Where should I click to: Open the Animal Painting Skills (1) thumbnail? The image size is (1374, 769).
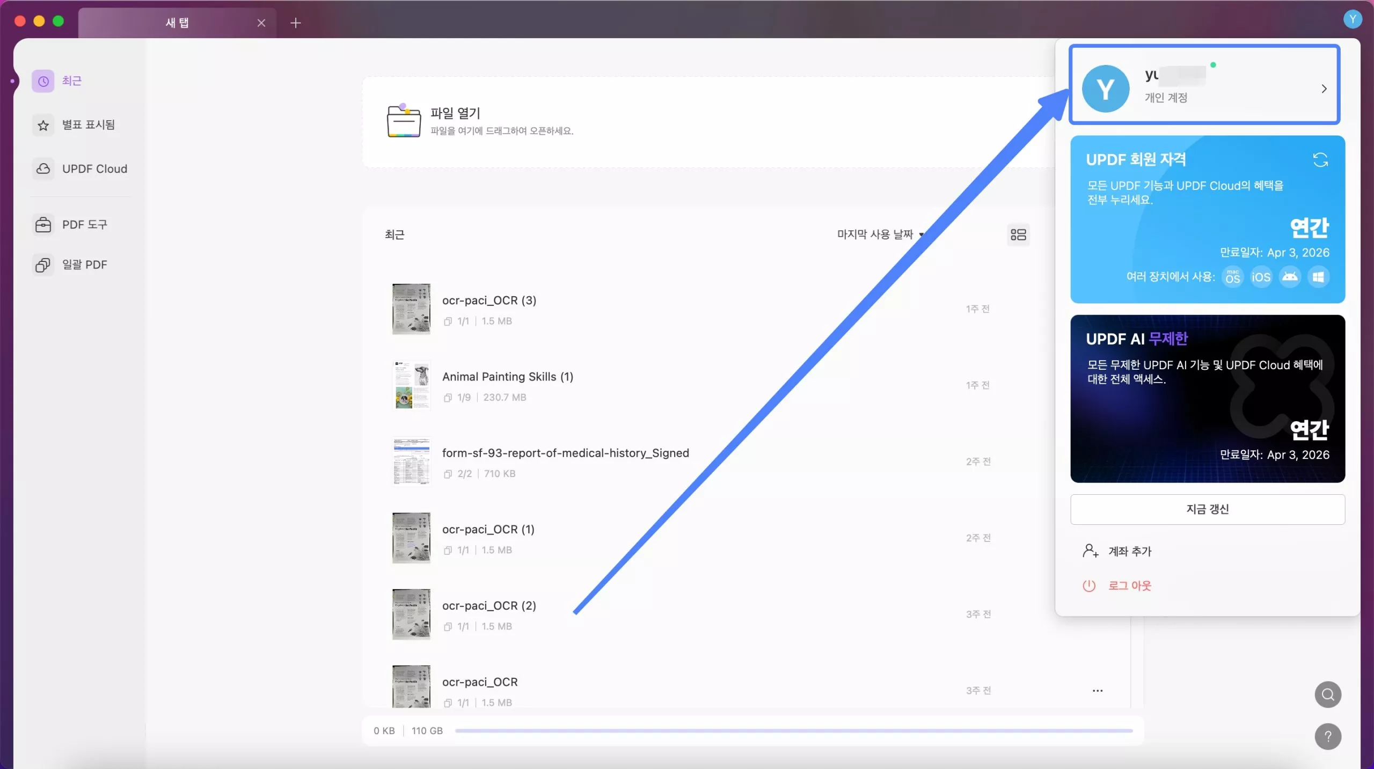tap(411, 385)
